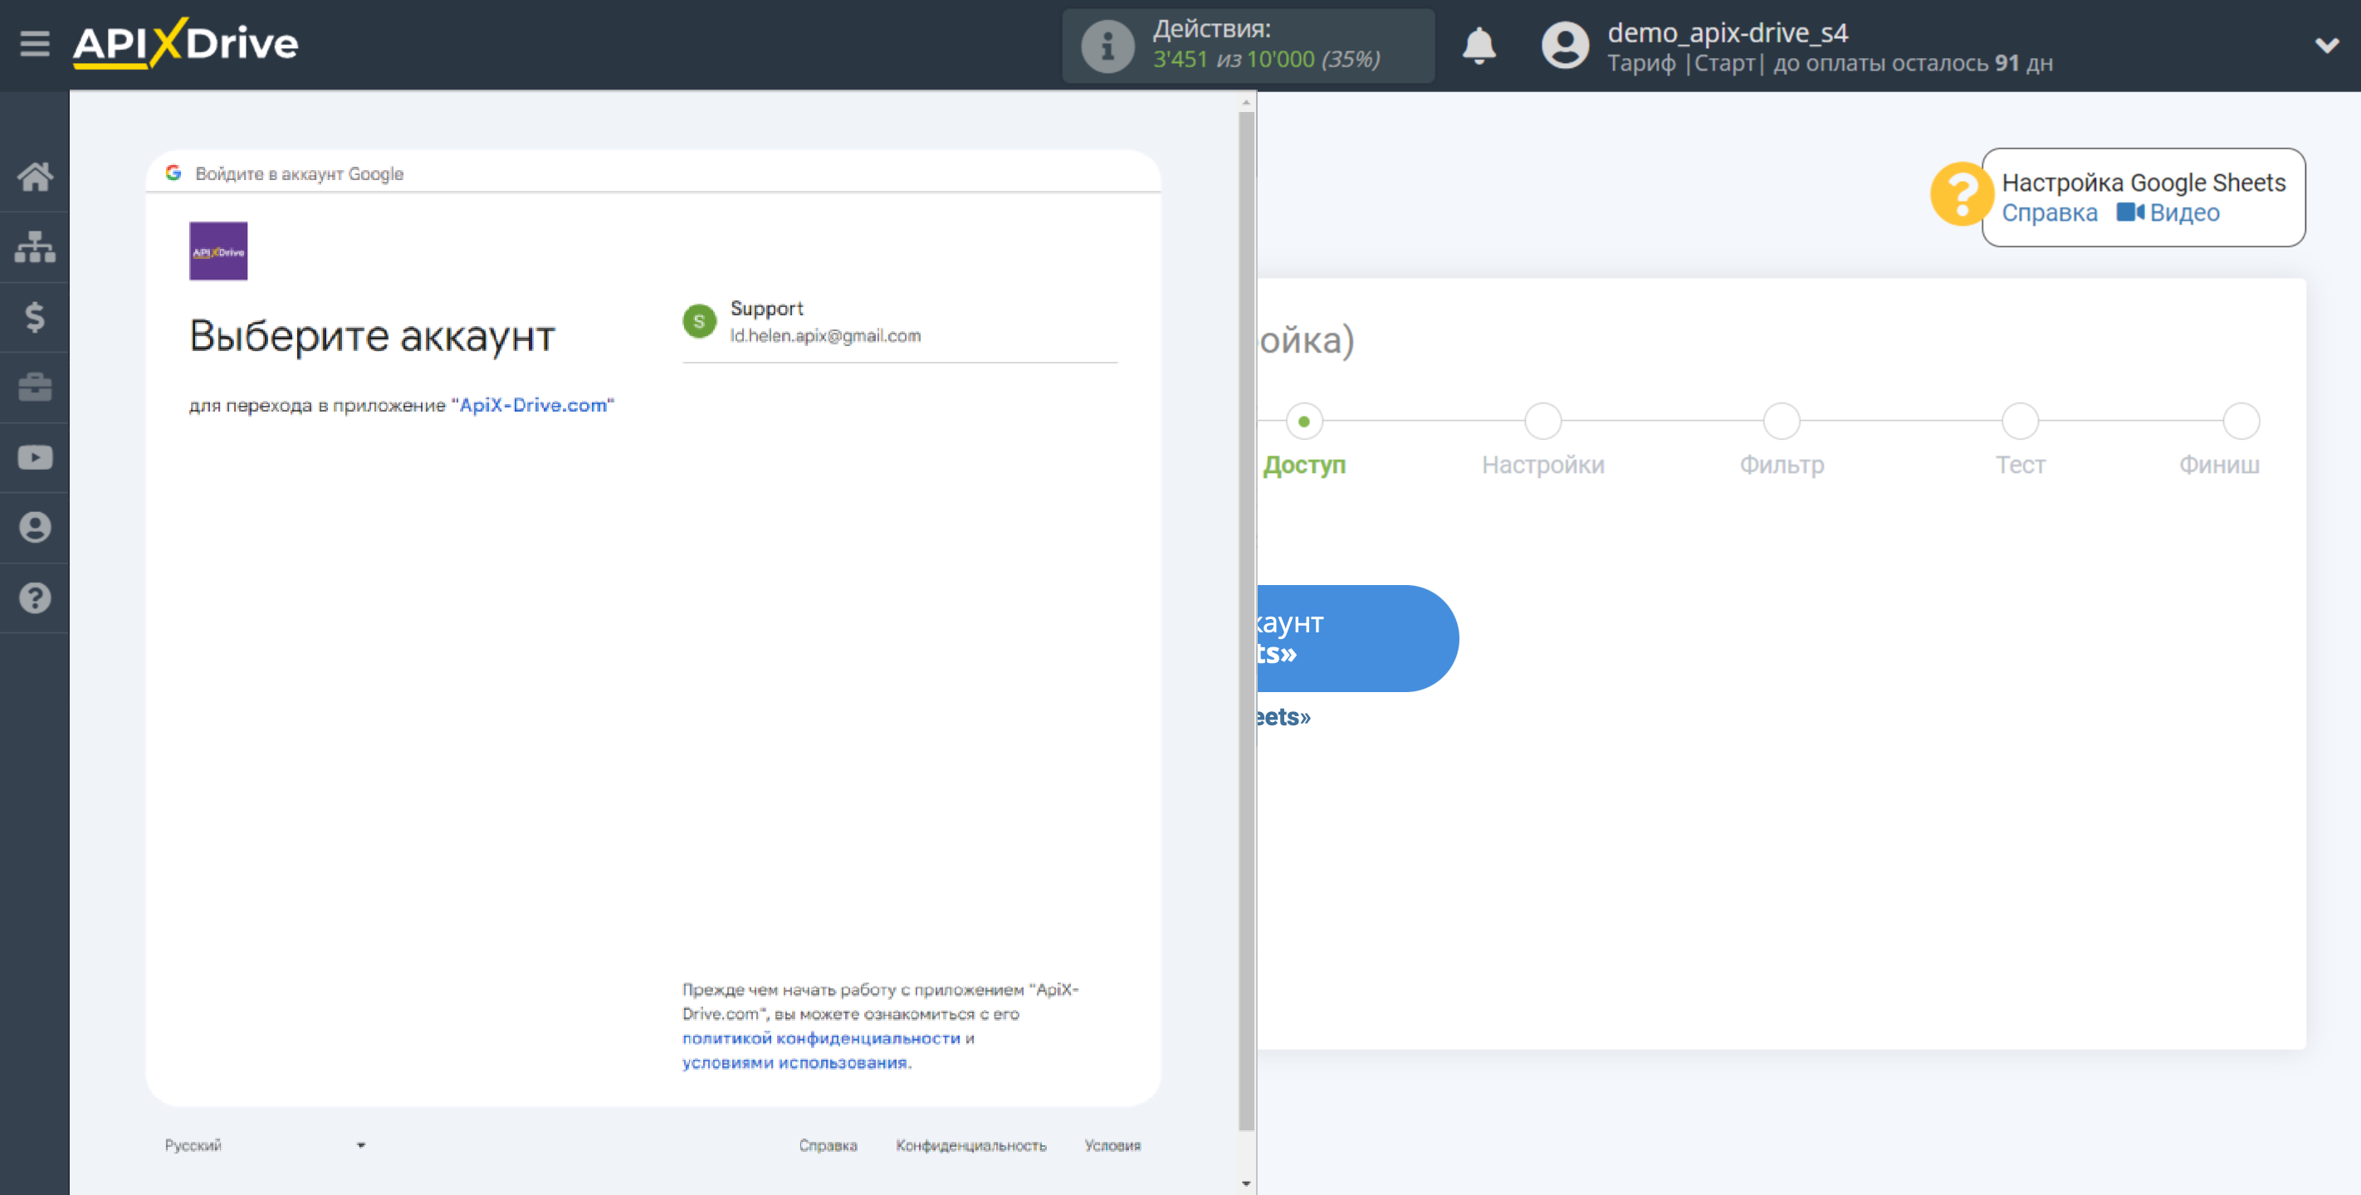Click the green S account avatar
The image size is (2361, 1195).
click(698, 322)
